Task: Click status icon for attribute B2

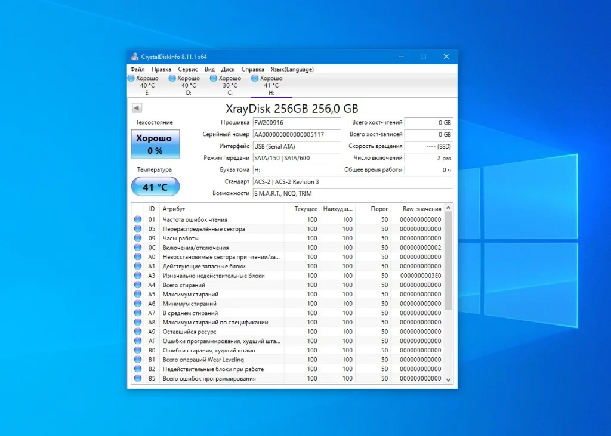Action: tap(138, 369)
